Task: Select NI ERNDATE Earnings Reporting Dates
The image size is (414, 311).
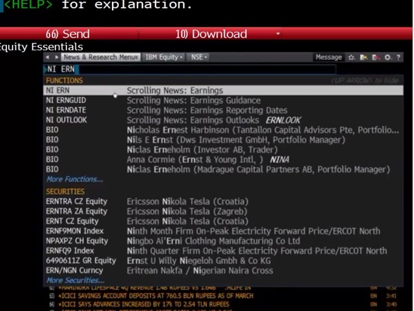Action: [223, 110]
